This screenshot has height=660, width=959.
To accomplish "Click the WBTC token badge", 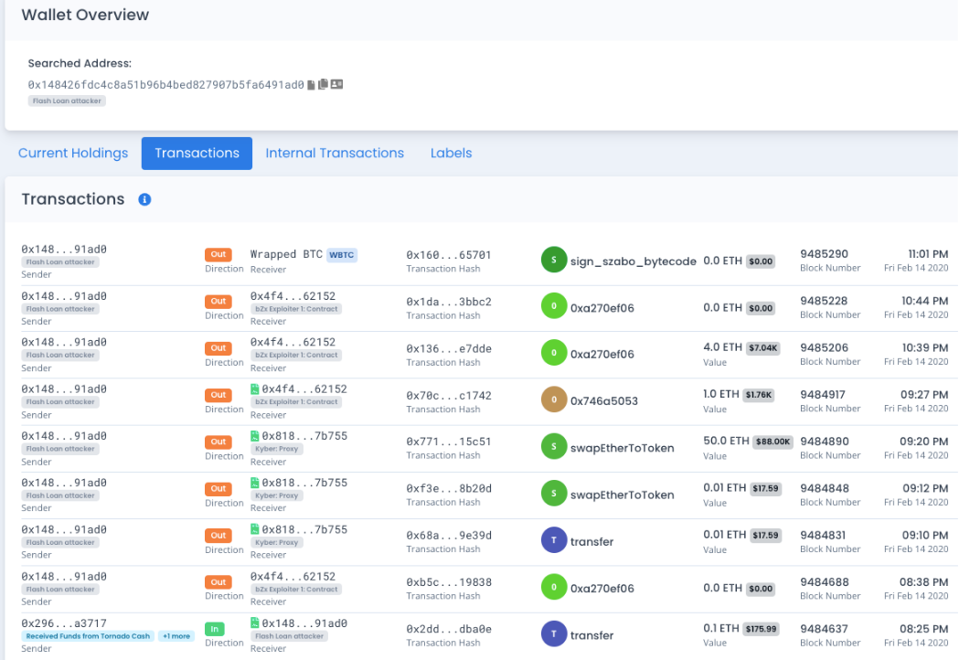I will point(342,255).
